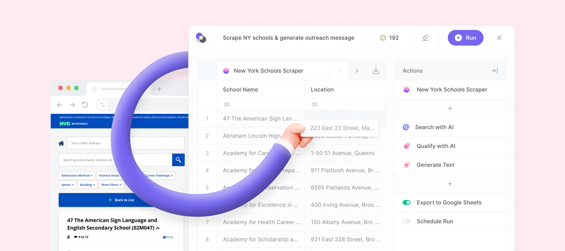This screenshot has width=565, height=251.
Task: Click the Run button
Action: pos(465,38)
